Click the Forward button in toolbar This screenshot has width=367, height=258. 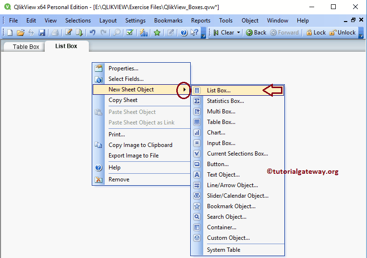(x=284, y=33)
